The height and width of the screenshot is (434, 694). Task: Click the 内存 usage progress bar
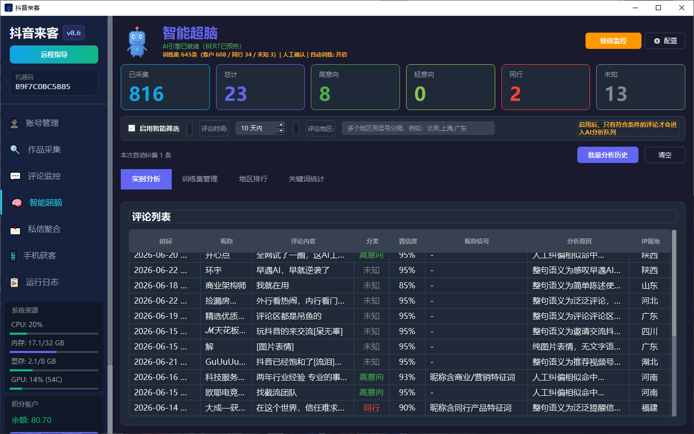pos(54,352)
